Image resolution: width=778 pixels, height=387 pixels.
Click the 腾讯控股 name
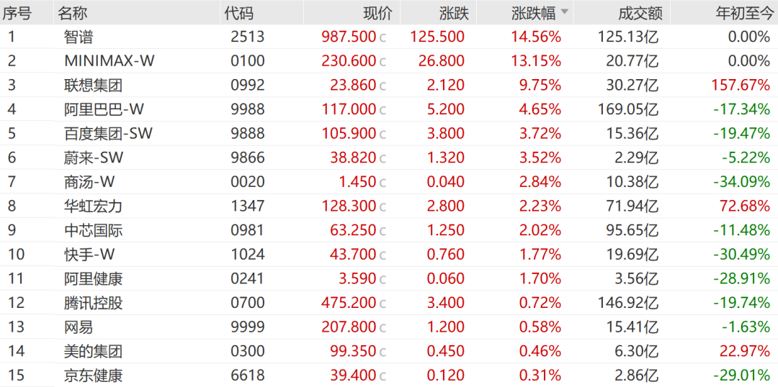93,303
